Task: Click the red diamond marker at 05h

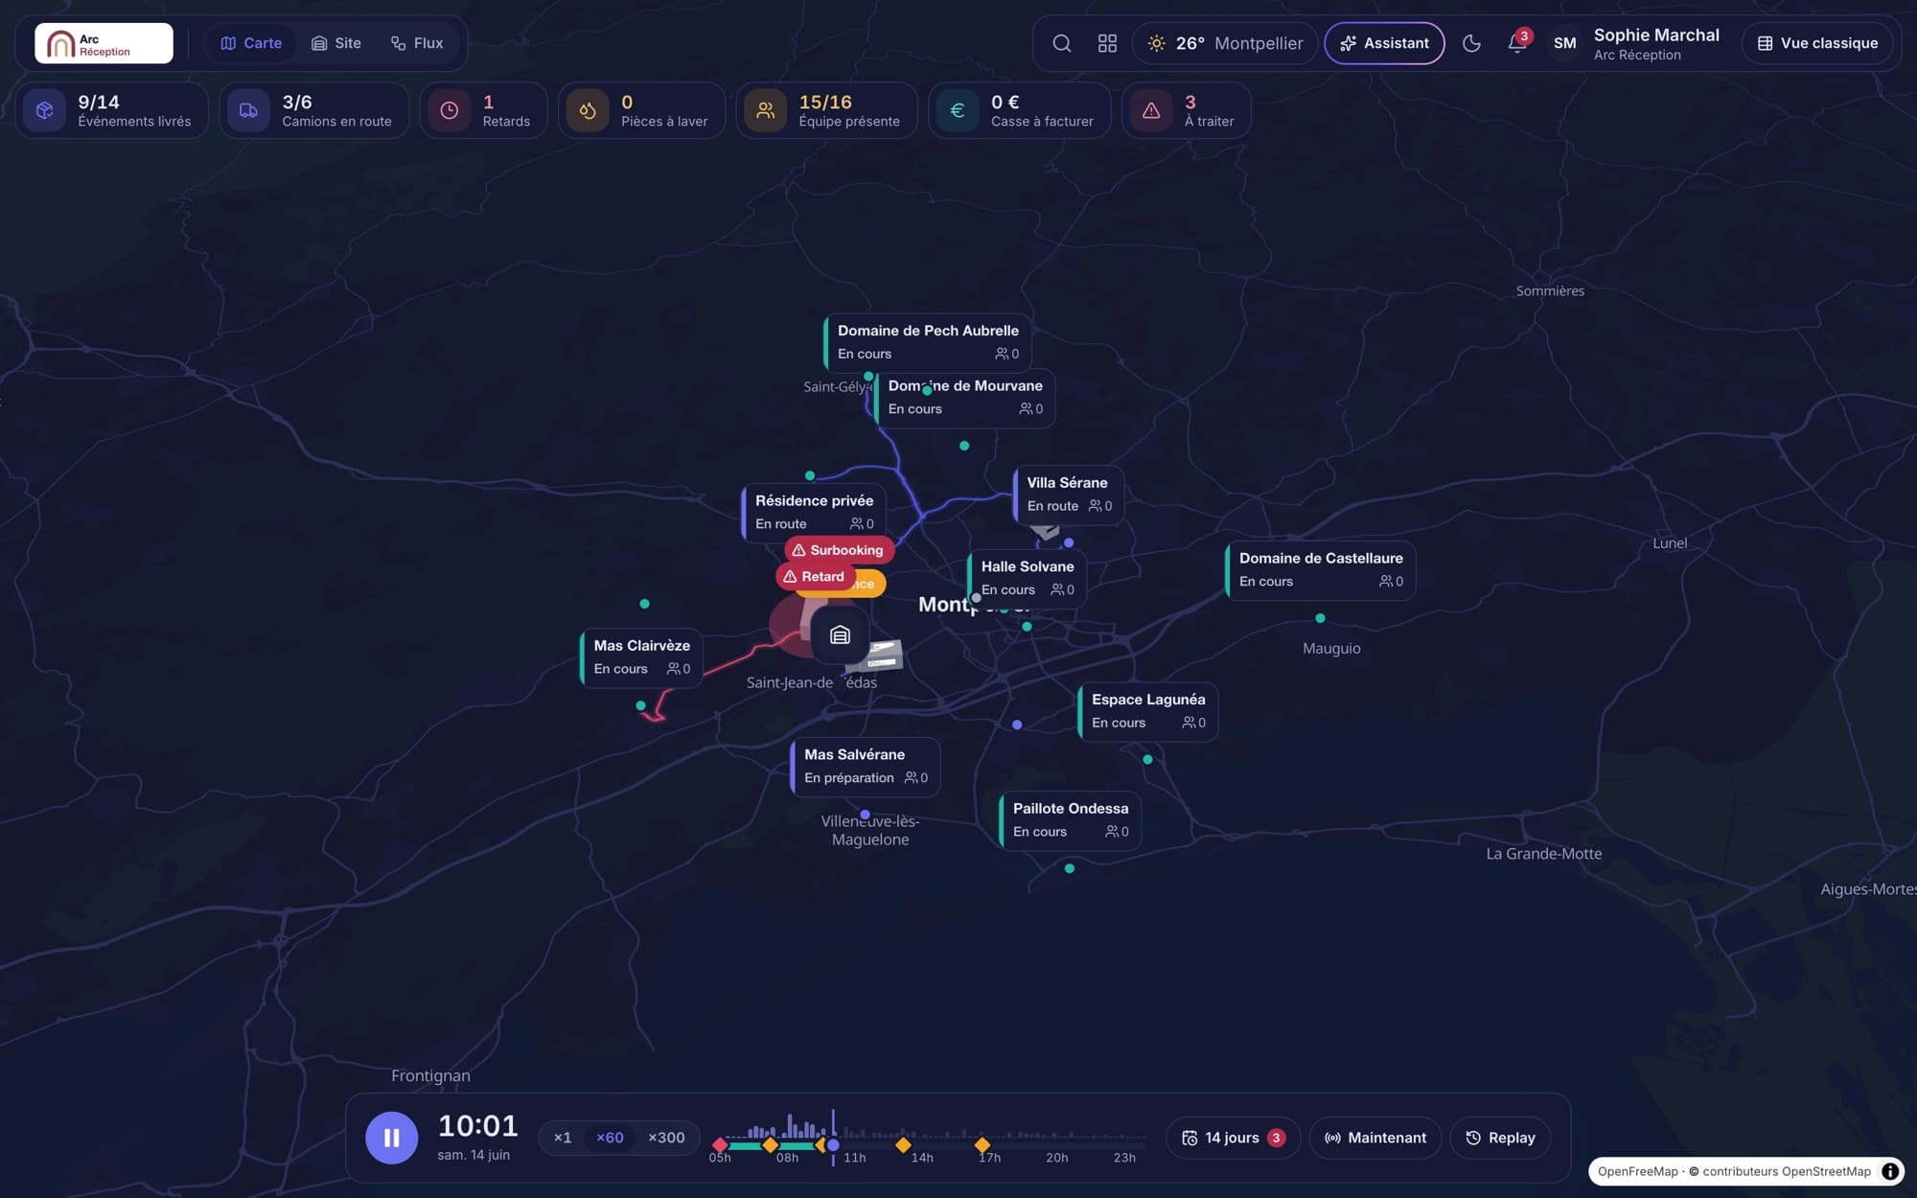Action: tap(720, 1144)
